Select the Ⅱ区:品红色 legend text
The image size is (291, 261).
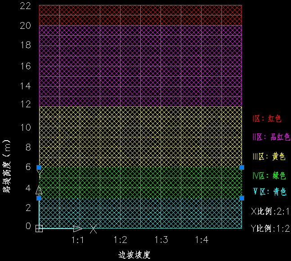271,137
